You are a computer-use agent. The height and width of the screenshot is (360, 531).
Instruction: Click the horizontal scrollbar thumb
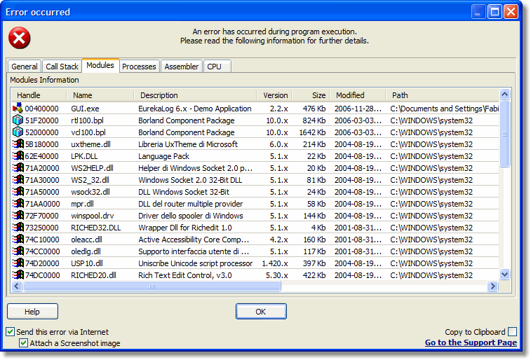click(152, 286)
